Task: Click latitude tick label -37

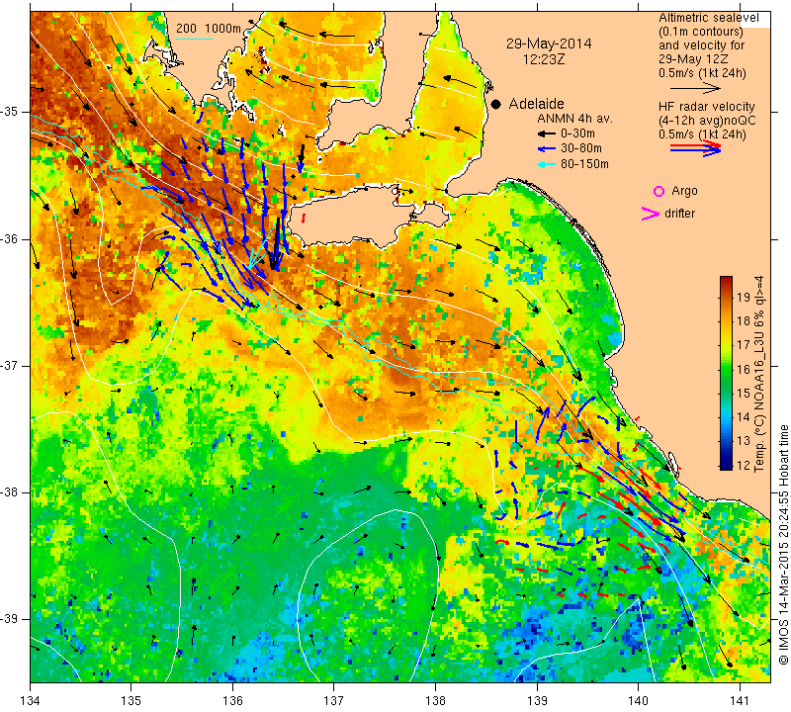Action: click(x=10, y=365)
